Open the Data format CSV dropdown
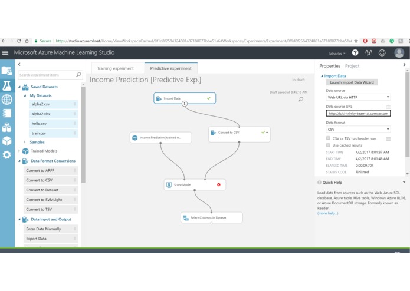Viewport: 410px width, 291px height. [358, 129]
